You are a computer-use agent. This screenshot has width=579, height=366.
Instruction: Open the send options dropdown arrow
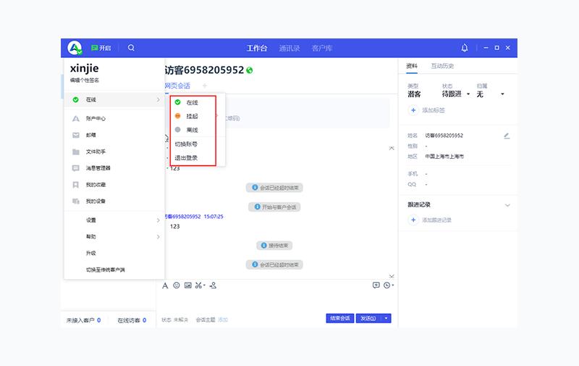coord(386,318)
